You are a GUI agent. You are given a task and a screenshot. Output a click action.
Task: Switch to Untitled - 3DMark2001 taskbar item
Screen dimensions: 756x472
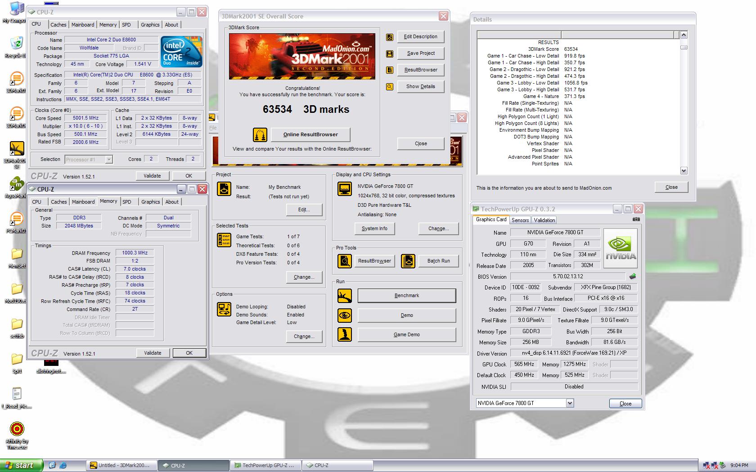[x=122, y=465]
